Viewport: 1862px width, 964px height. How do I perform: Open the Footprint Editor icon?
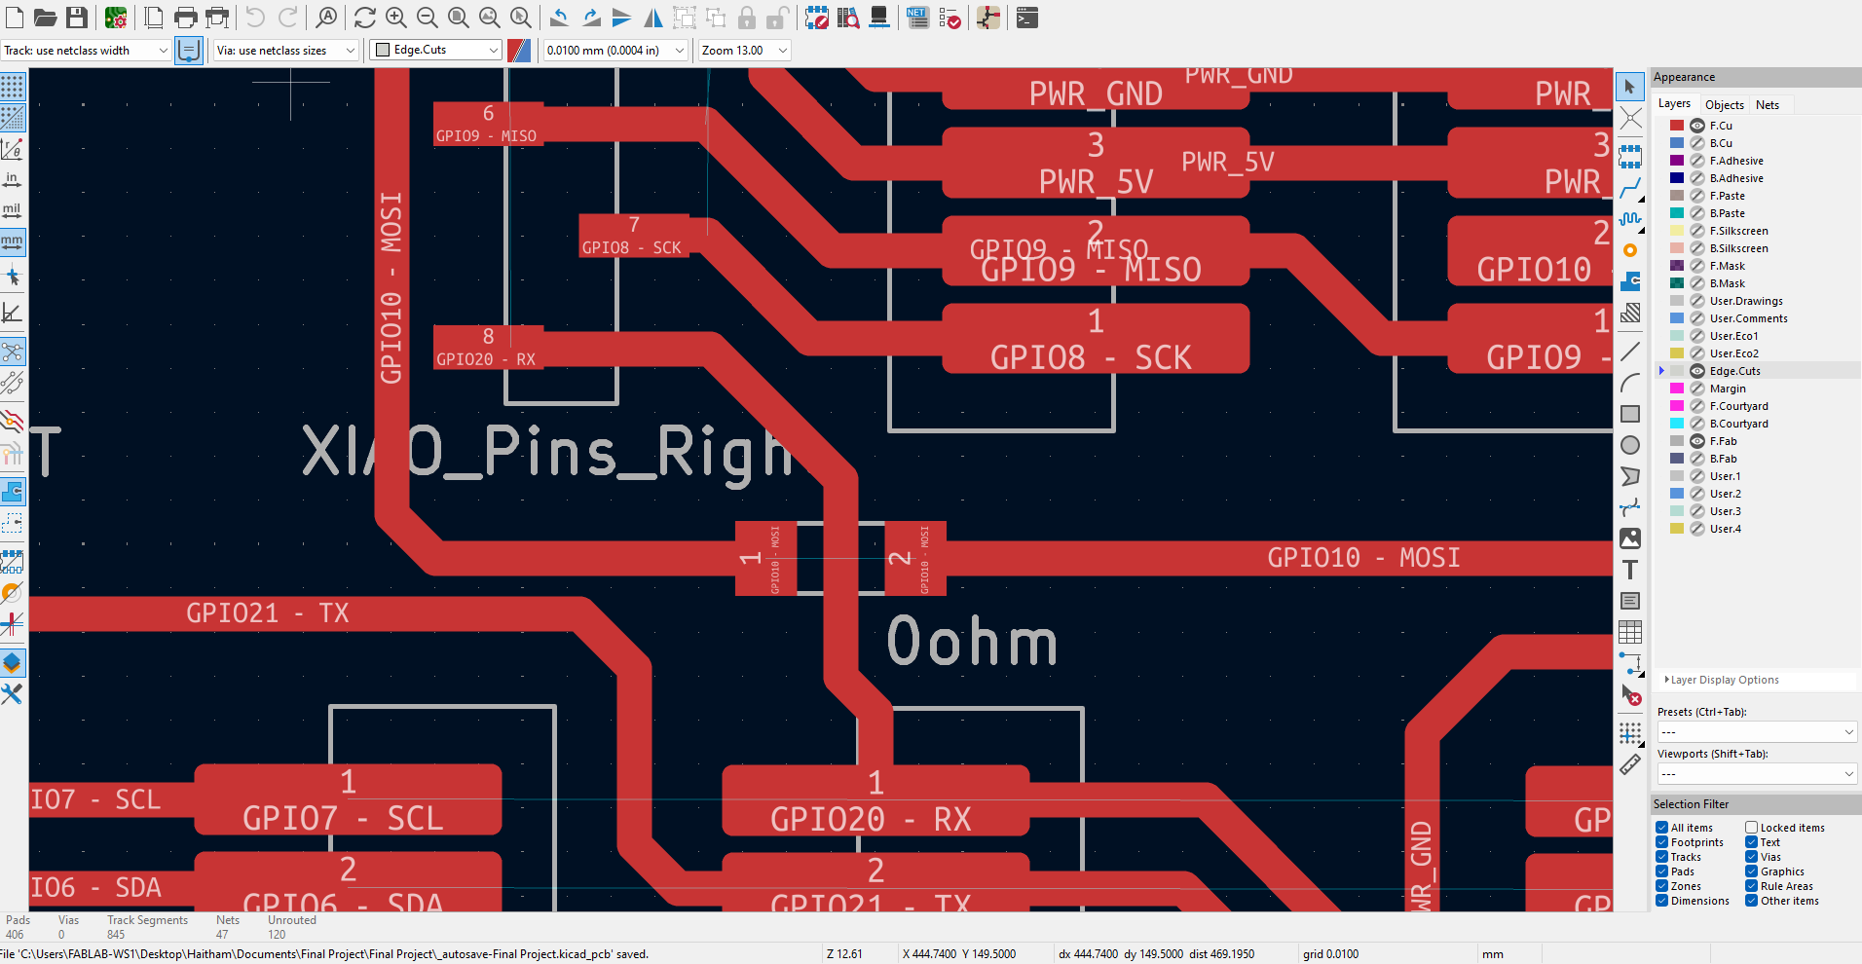(x=817, y=18)
